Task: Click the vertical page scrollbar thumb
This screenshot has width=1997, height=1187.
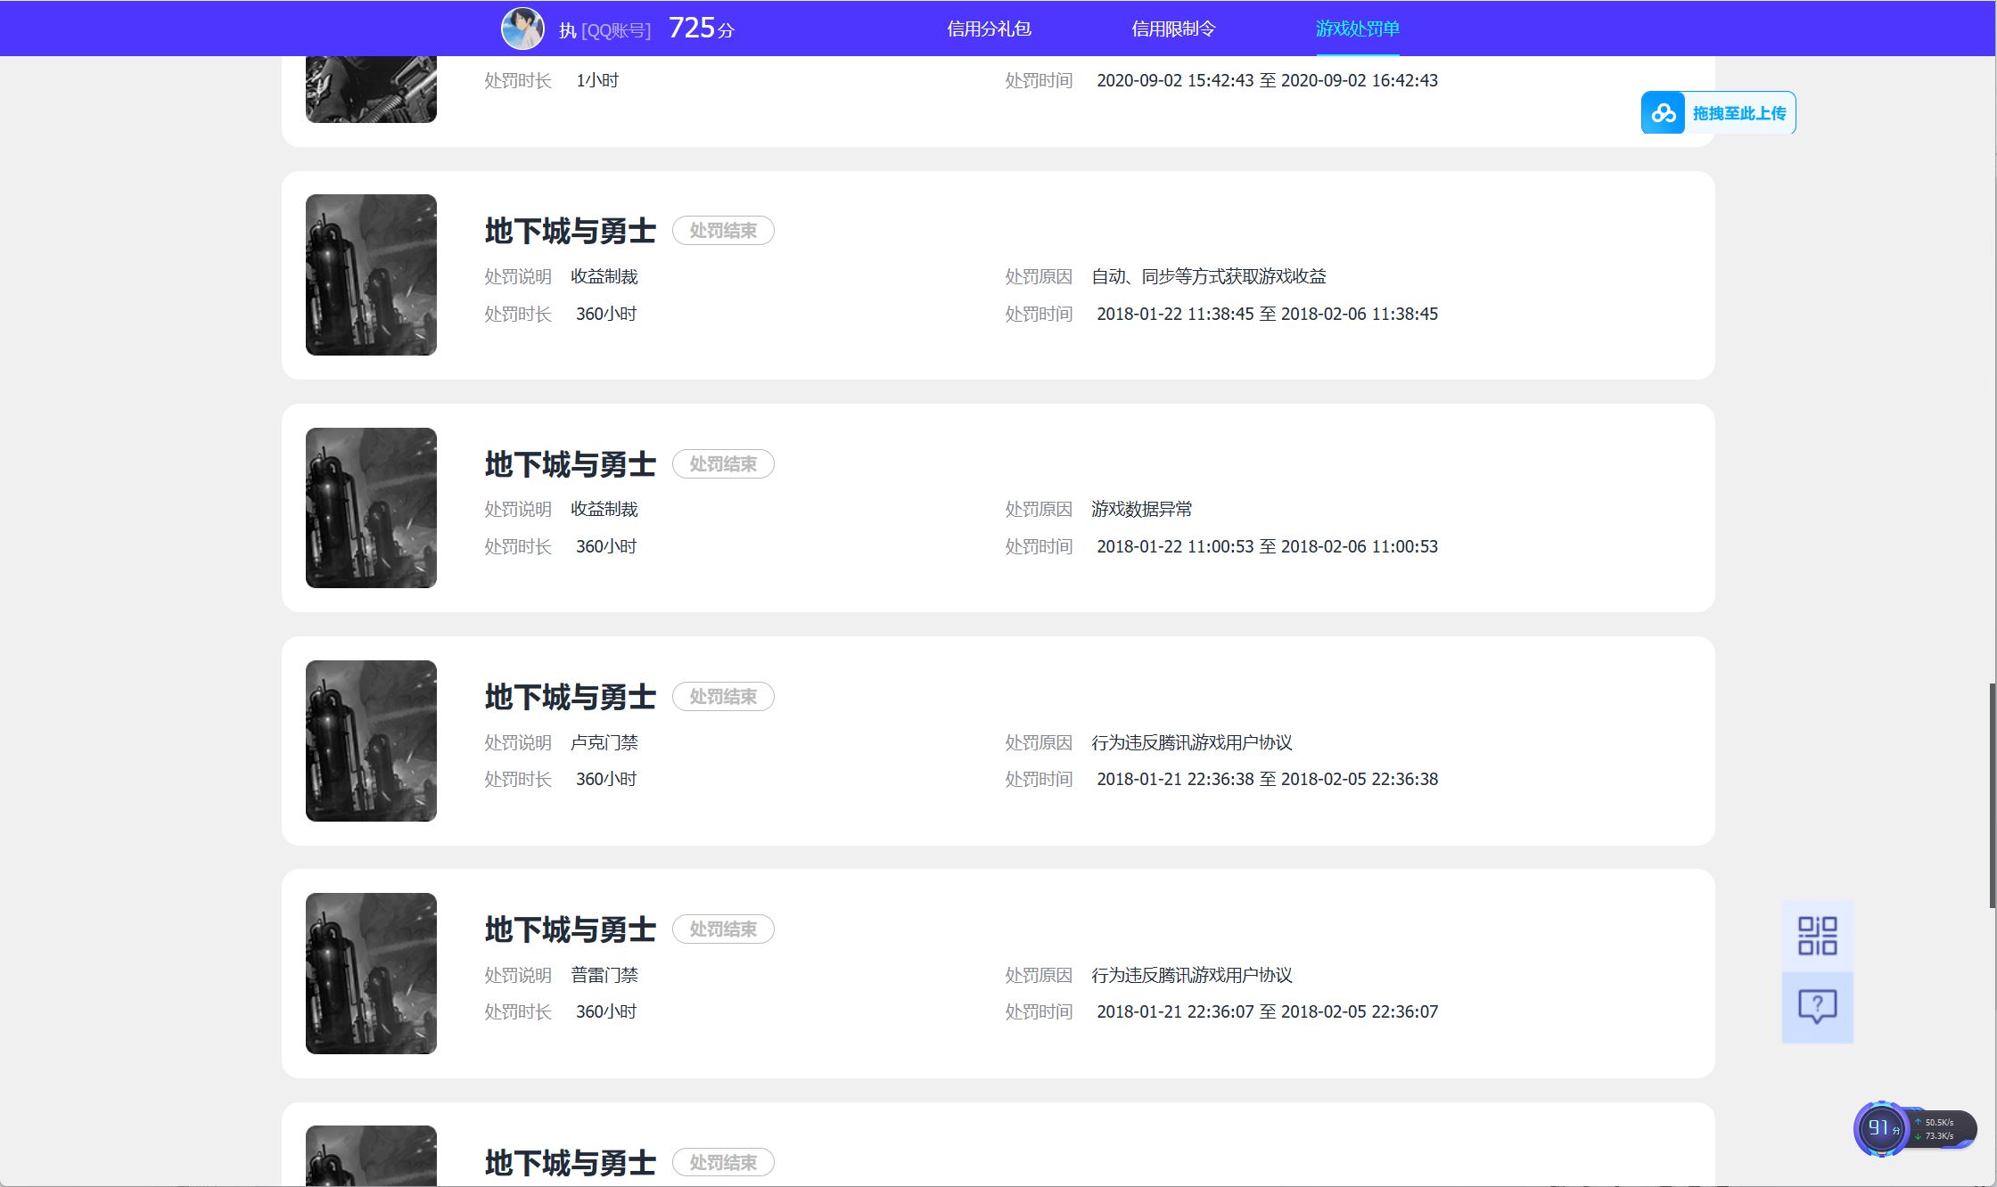Action: 1992,795
